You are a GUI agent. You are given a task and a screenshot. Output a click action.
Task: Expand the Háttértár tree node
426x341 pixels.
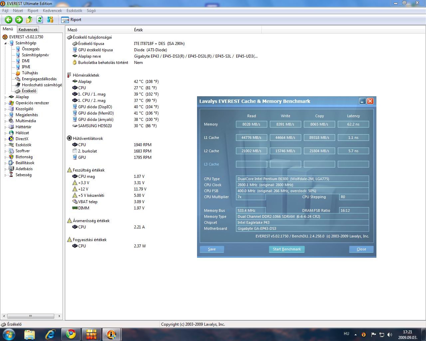point(5,127)
